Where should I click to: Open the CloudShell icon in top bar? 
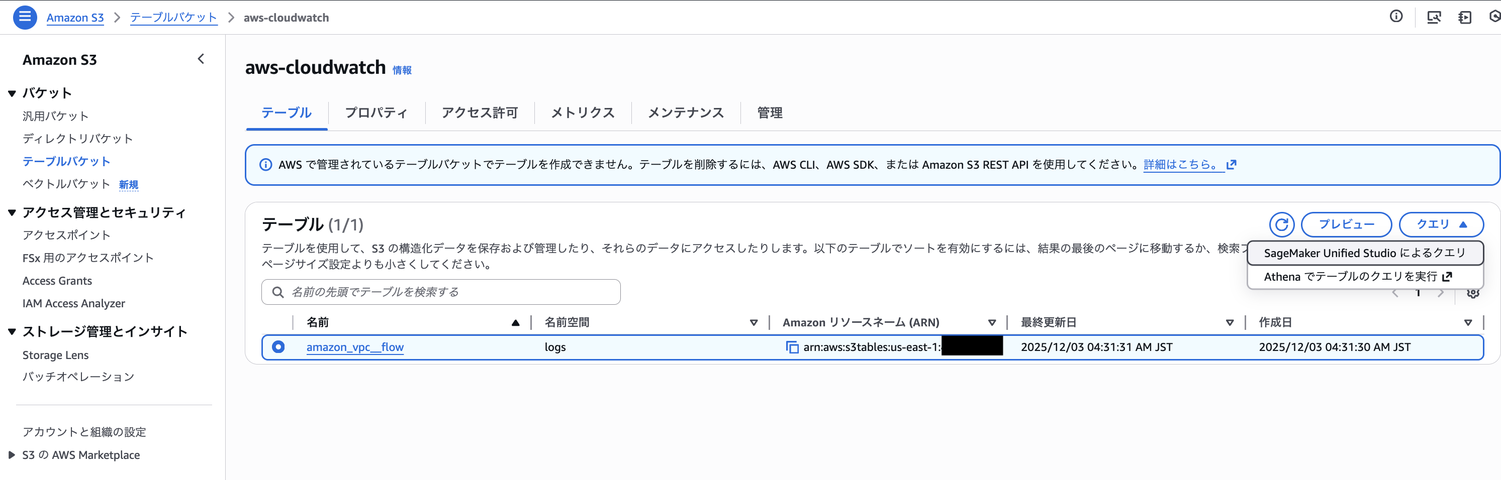pos(1464,18)
